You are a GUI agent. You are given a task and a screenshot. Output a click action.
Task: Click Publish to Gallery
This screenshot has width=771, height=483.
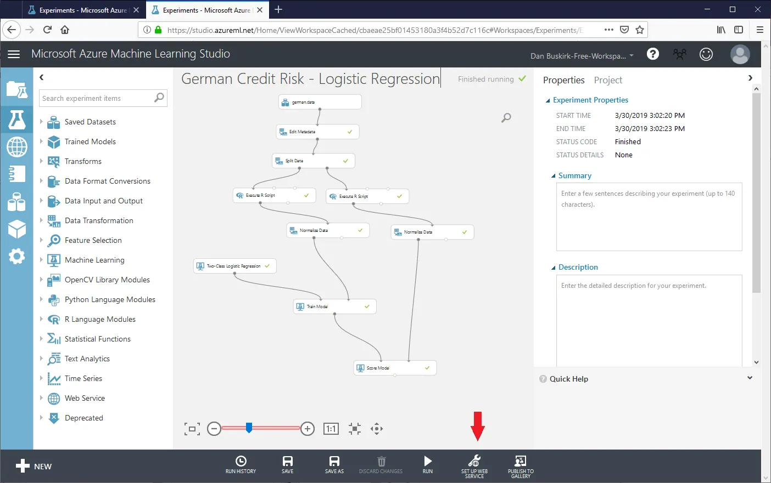pos(521,466)
